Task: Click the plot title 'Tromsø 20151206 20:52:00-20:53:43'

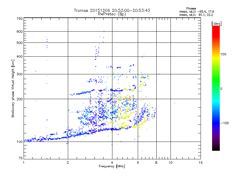Action: 112,10
